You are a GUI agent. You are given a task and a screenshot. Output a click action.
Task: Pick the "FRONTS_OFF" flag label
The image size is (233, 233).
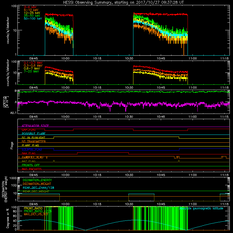[31, 165]
